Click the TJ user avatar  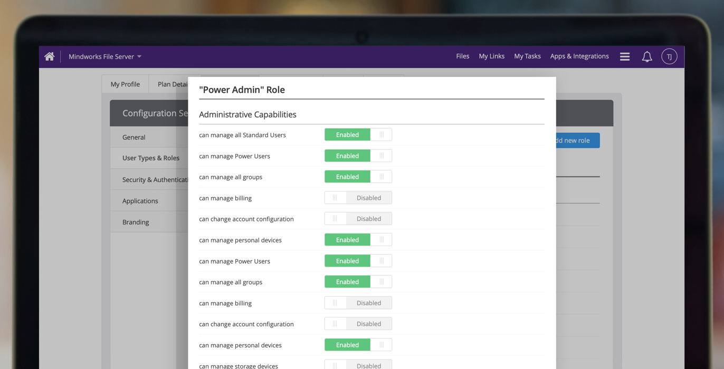(x=669, y=56)
